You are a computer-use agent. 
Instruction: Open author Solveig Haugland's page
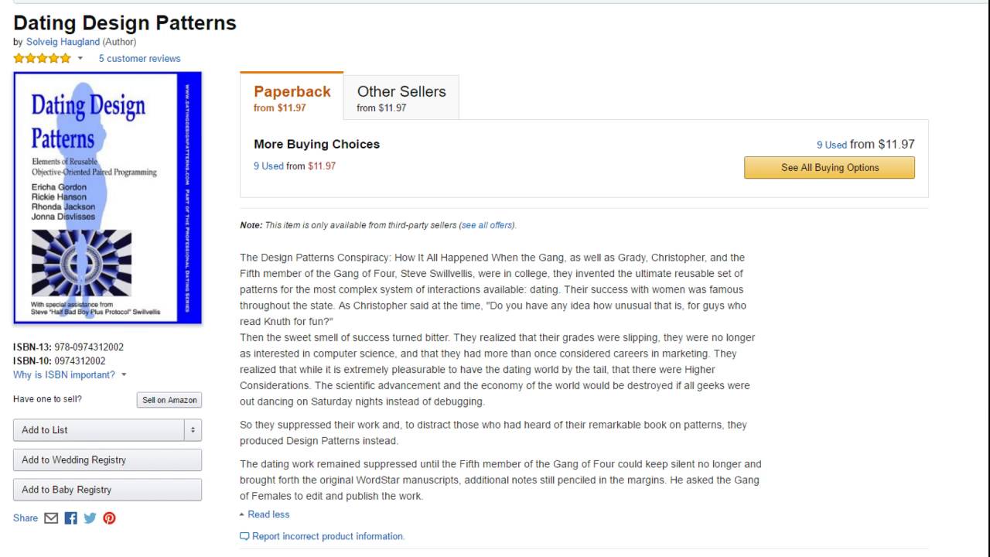pos(63,42)
